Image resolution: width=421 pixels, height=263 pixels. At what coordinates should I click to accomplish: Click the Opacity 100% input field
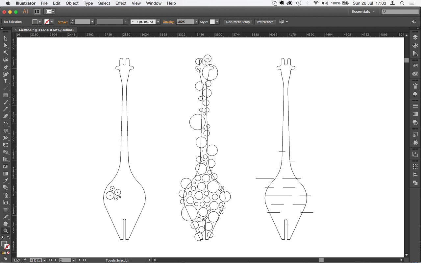click(185, 22)
